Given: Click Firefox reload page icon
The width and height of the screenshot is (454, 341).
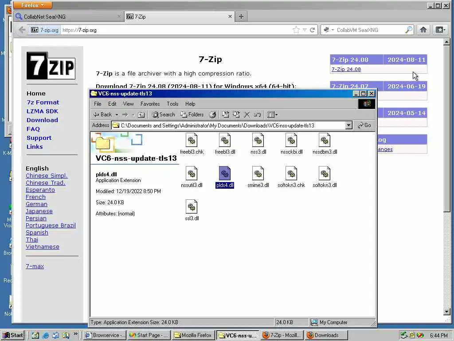Looking at the screenshot, I should [x=313, y=30].
